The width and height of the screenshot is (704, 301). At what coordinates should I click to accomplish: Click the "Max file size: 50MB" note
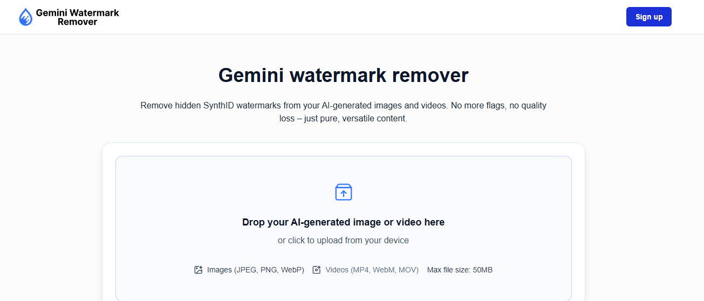[460, 270]
